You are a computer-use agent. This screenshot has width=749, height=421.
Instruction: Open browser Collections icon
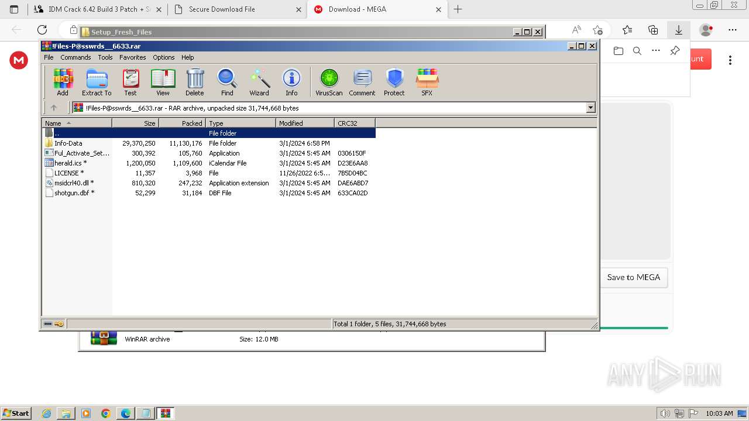pos(653,30)
